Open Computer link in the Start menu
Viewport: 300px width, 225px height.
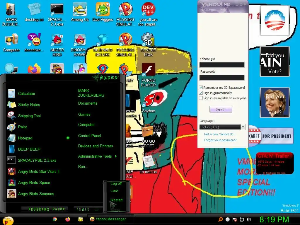tap(86, 125)
